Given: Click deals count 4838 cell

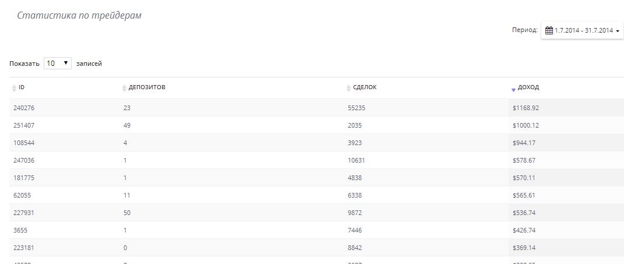Looking at the screenshot, I should pos(356,178).
